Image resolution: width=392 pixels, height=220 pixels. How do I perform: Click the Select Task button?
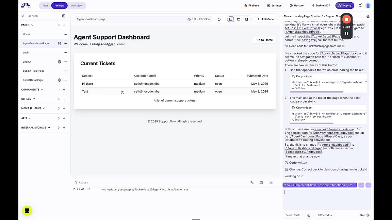(x=293, y=215)
